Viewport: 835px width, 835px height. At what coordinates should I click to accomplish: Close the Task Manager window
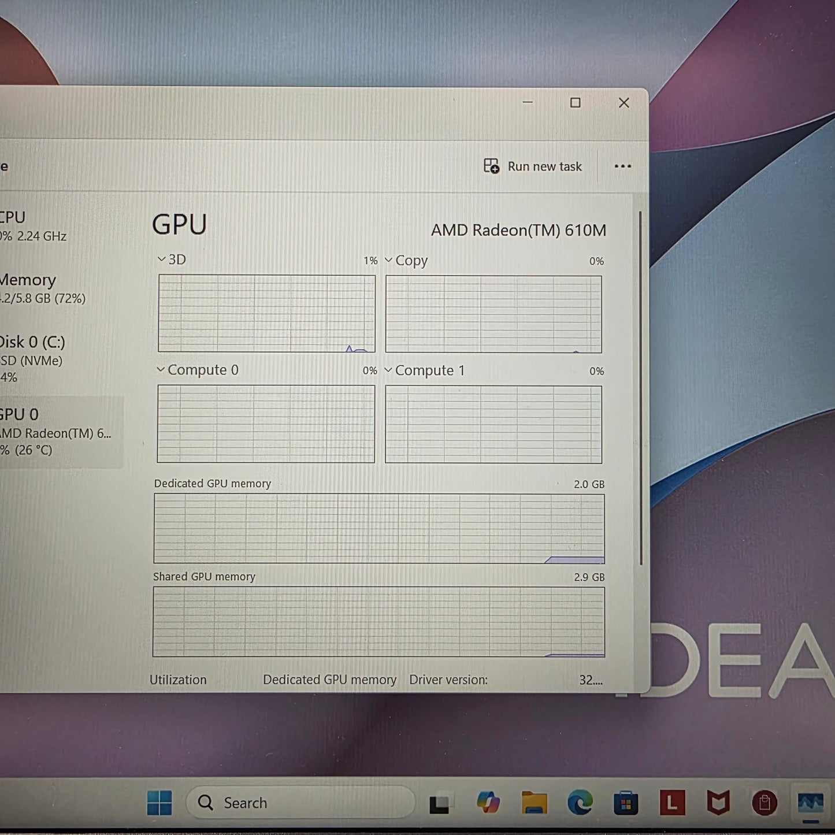click(624, 103)
